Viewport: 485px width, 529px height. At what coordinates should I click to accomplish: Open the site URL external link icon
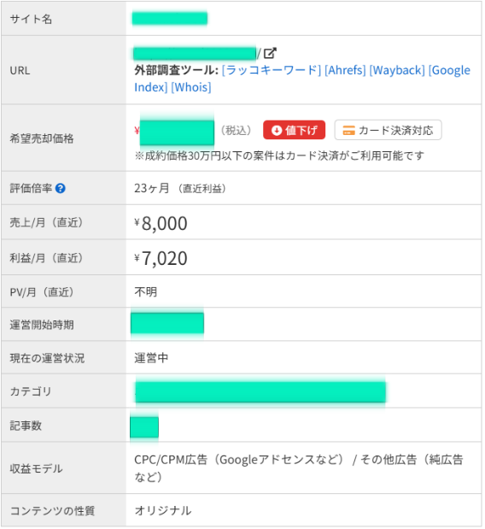(270, 53)
